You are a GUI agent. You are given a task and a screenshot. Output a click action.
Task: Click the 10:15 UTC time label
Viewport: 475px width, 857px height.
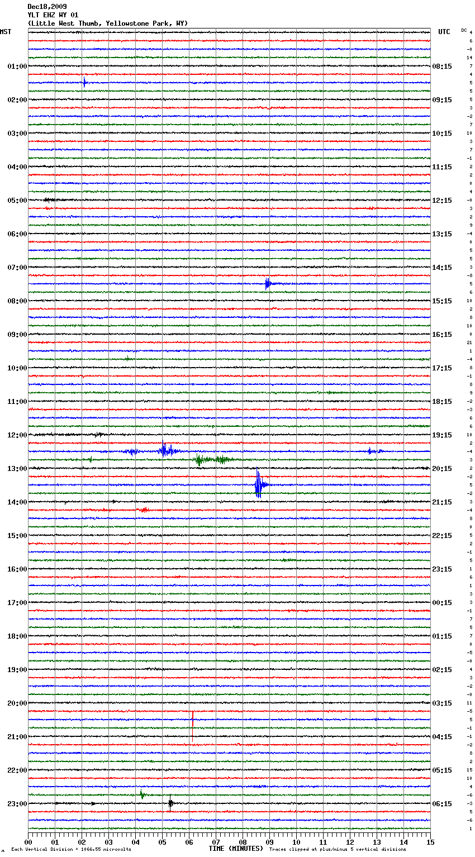(442, 134)
